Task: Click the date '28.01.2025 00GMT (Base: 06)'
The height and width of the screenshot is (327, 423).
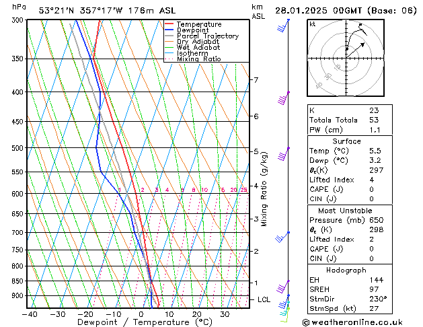Action: coord(346,11)
